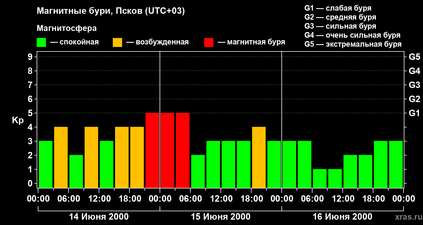This screenshot has height=225, width=423.
Task: Click the green bar for 16 June 21:00–00:00
Action: coord(396,164)
